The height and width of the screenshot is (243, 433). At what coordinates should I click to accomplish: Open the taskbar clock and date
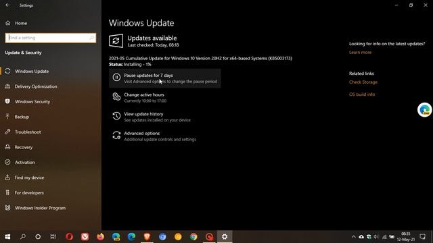pyautogui.click(x=406, y=236)
